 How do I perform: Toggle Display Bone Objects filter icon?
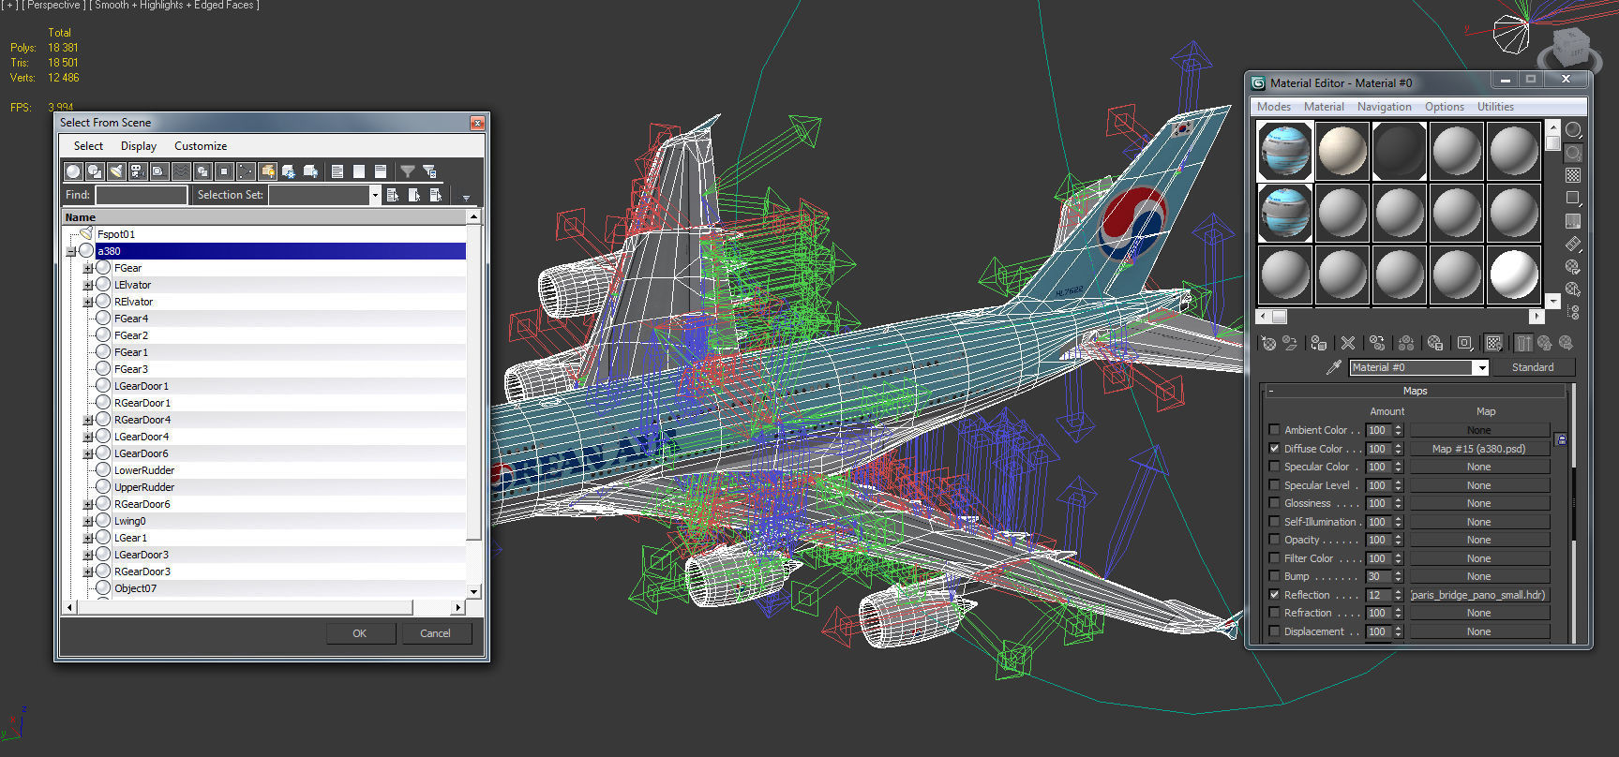tap(246, 171)
